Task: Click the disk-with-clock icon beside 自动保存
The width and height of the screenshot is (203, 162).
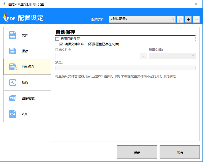Action: click(13, 67)
